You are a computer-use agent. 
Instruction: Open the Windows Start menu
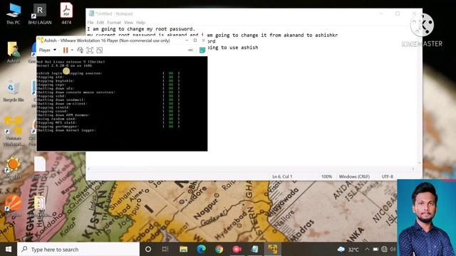click(x=9, y=250)
